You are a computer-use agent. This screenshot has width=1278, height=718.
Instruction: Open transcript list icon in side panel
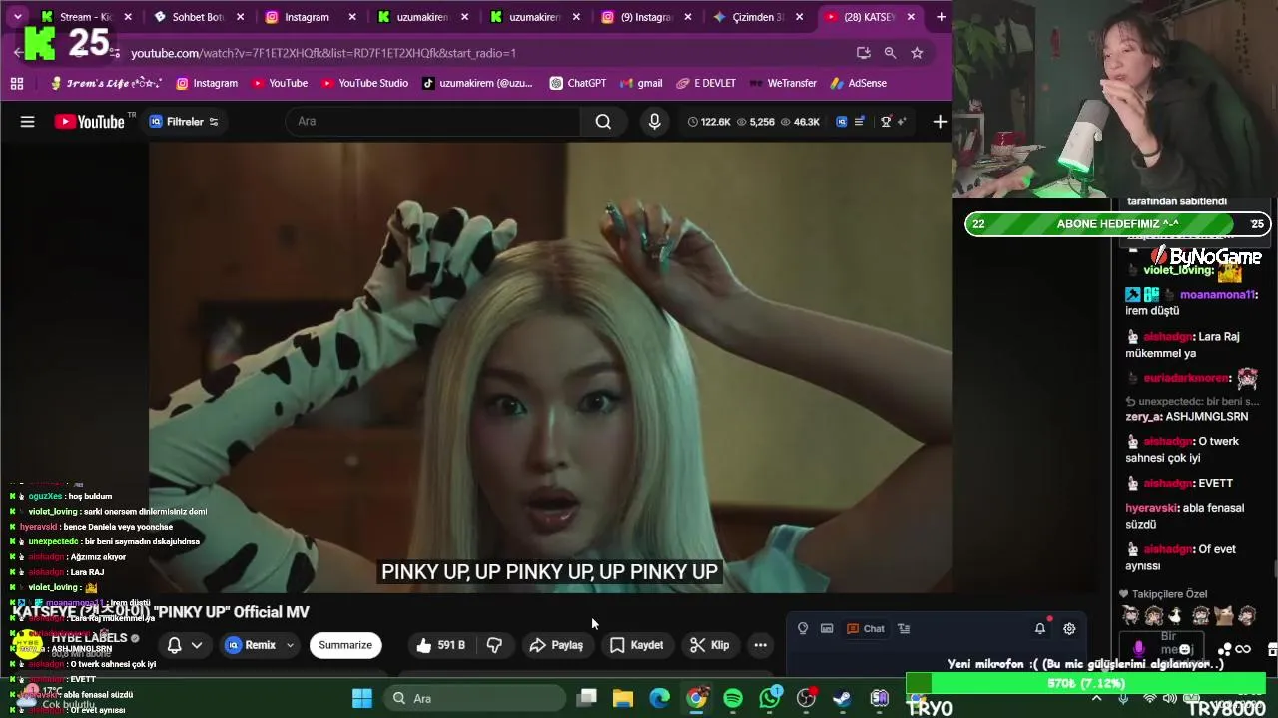point(904,628)
